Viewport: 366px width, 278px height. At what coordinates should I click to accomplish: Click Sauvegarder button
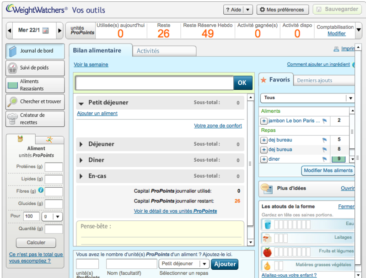coord(337,10)
